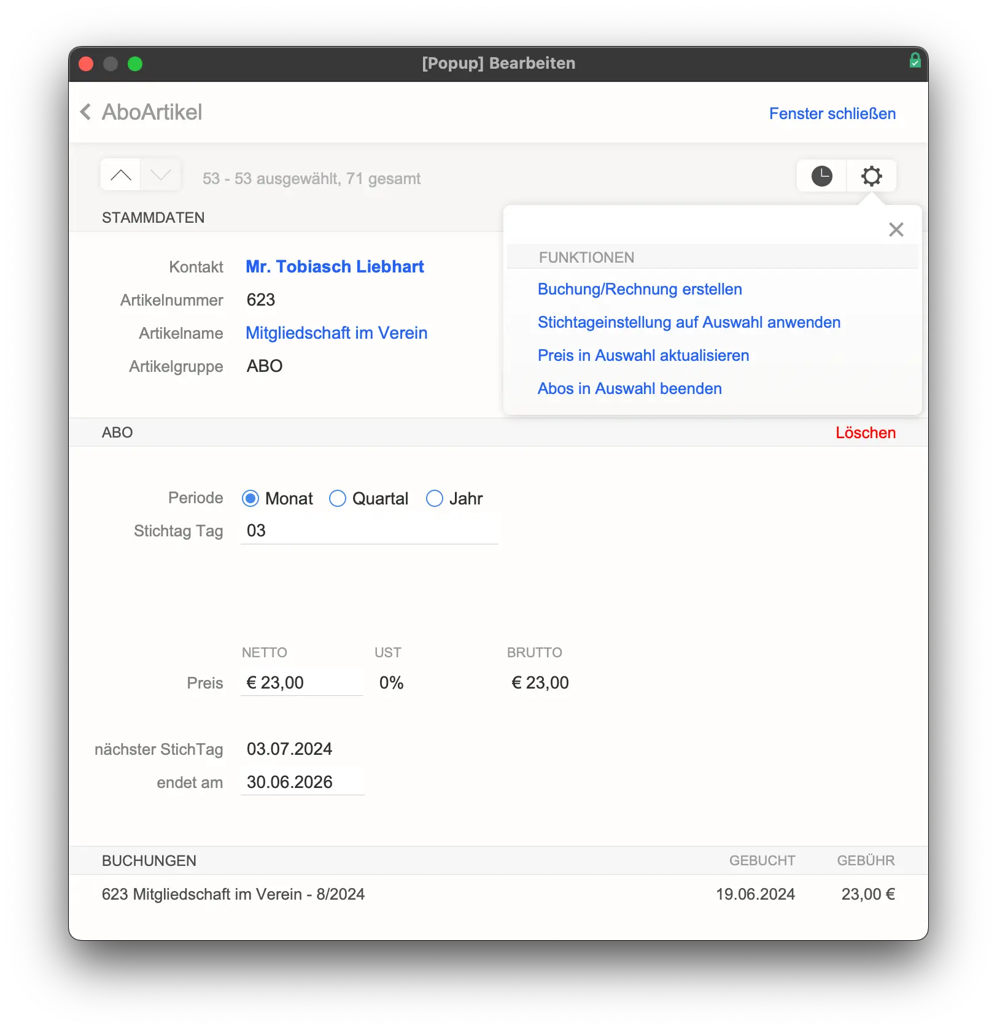The image size is (997, 1031).
Task: Click the green lock icon in title bar
Action: coord(915,61)
